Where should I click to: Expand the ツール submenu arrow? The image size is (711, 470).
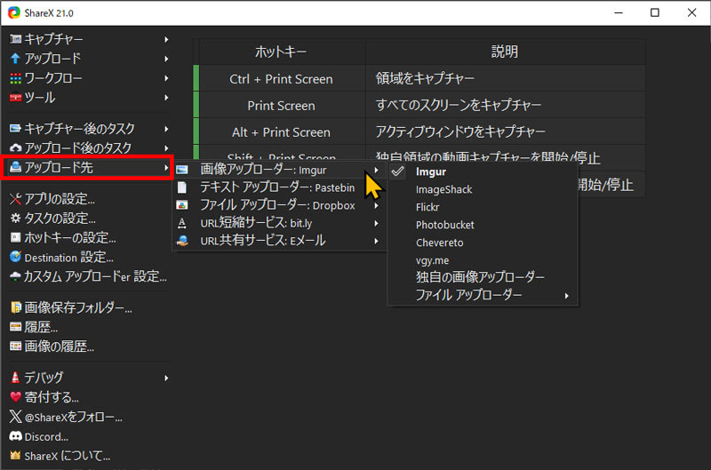point(166,98)
